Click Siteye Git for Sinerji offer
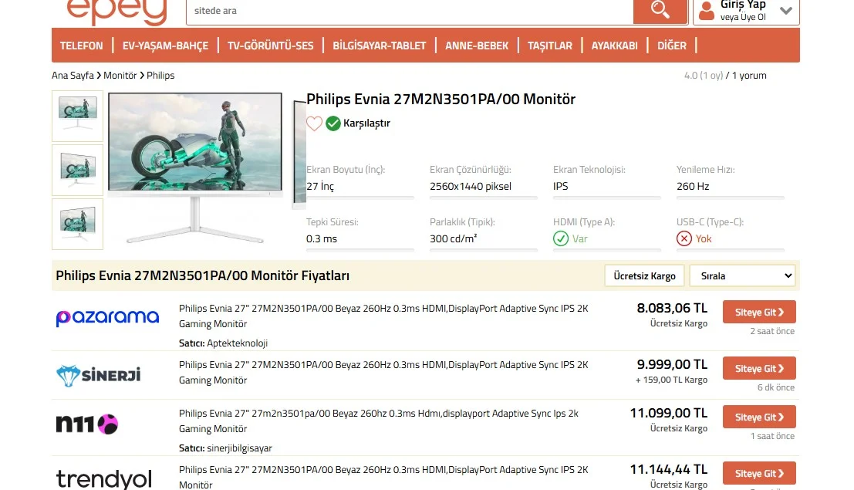Viewport: 854px width, 490px height. pos(759,368)
